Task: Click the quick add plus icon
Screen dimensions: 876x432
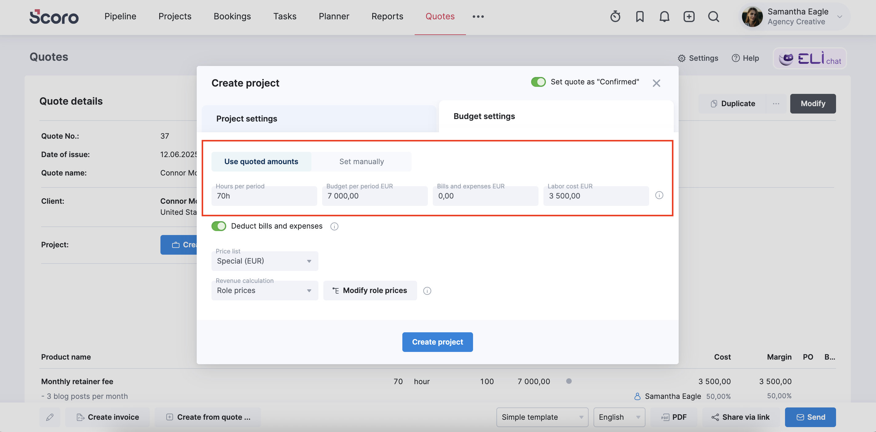Action: click(x=689, y=16)
